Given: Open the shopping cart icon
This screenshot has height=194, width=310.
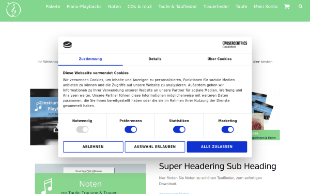Looking at the screenshot, I should click(287, 7).
